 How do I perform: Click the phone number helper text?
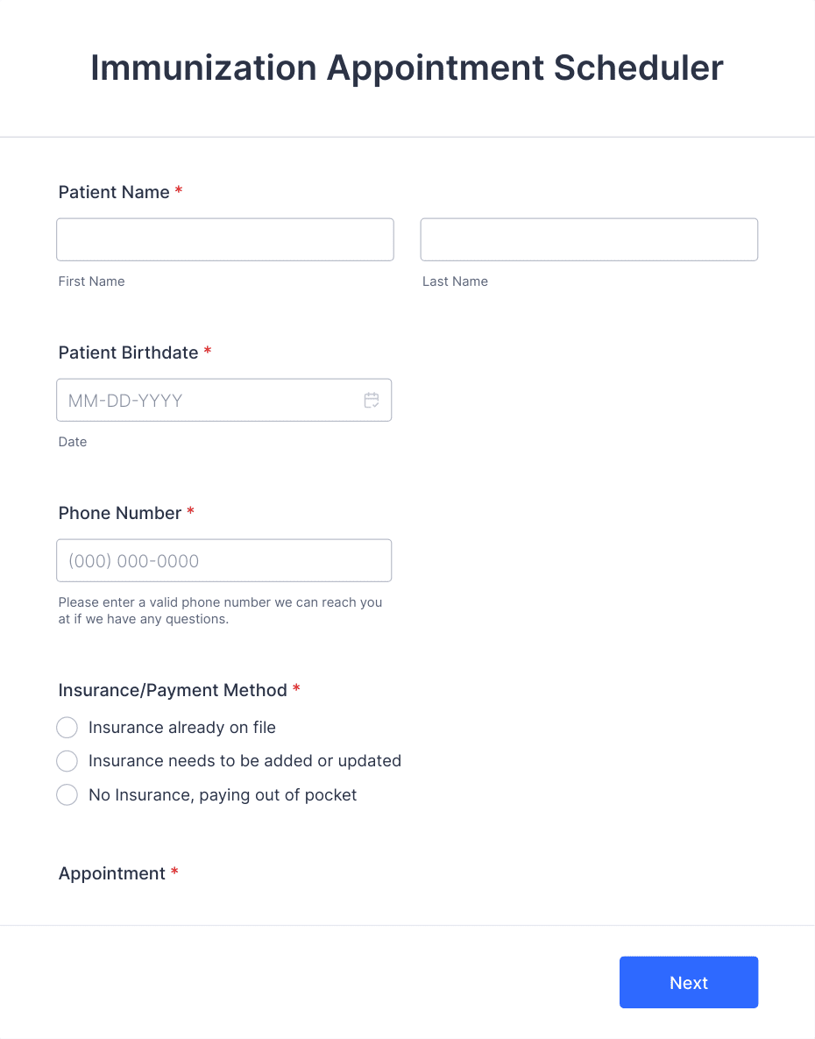pos(219,610)
